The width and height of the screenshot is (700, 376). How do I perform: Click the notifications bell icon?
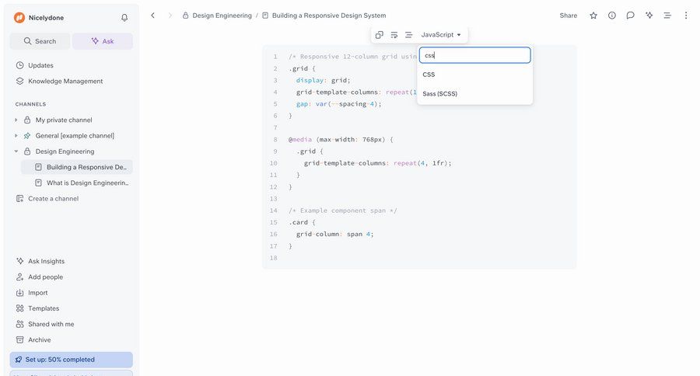pyautogui.click(x=124, y=17)
